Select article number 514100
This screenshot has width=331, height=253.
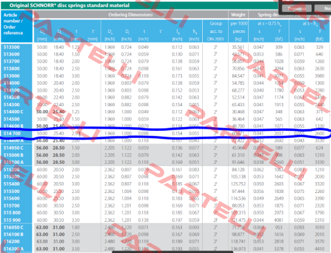(11, 90)
